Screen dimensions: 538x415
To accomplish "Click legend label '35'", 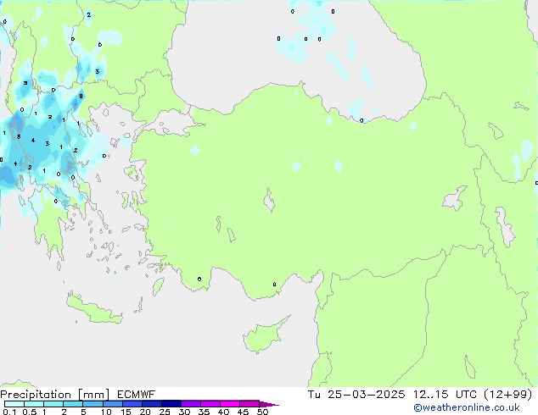I will [204, 412].
